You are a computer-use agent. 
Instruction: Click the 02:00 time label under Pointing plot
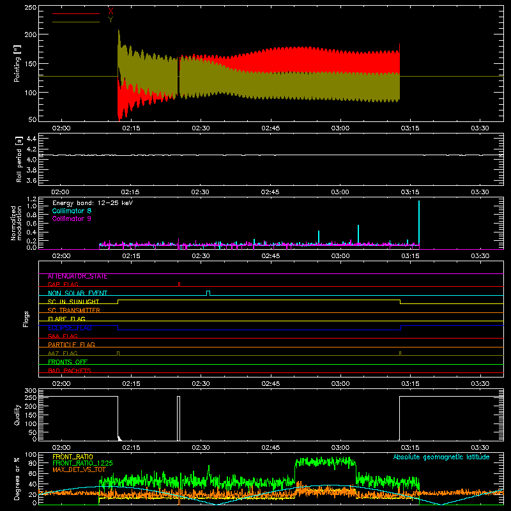[61, 128]
